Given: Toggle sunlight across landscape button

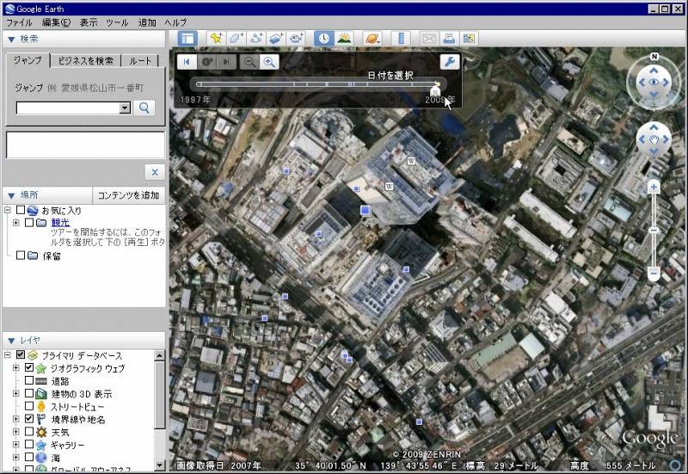Looking at the screenshot, I should pos(345,39).
